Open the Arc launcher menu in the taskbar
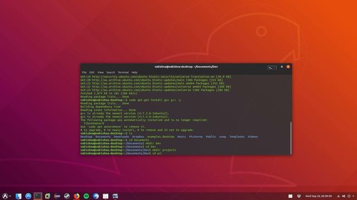Screen dimensions: 357x200 pyautogui.click(x=5, y=196)
